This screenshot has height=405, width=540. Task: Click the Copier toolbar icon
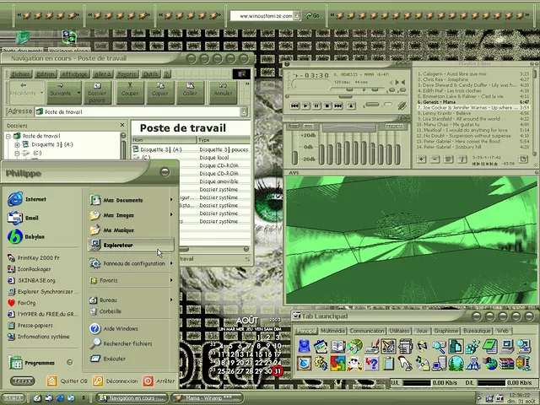click(159, 88)
